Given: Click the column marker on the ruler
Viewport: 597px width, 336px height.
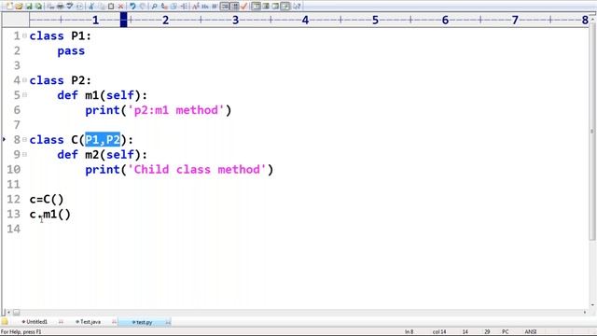Looking at the screenshot, I should 123,20.
